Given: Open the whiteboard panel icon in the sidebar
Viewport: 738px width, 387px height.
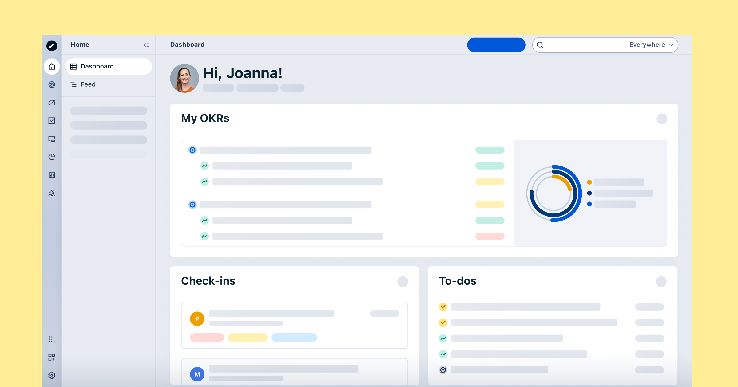Looking at the screenshot, I should (52, 139).
